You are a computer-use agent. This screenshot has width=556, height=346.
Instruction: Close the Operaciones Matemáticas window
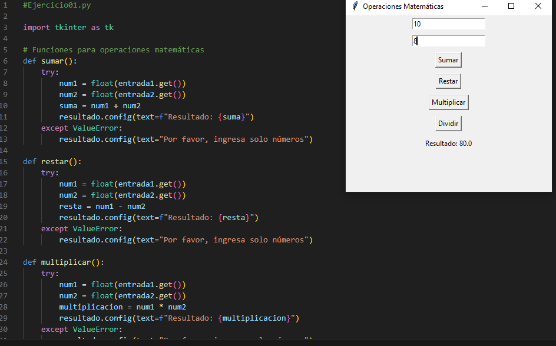[x=538, y=6]
